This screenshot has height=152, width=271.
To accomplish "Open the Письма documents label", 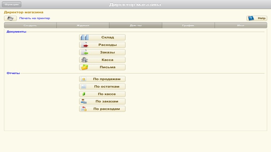I will pyautogui.click(x=108, y=67).
